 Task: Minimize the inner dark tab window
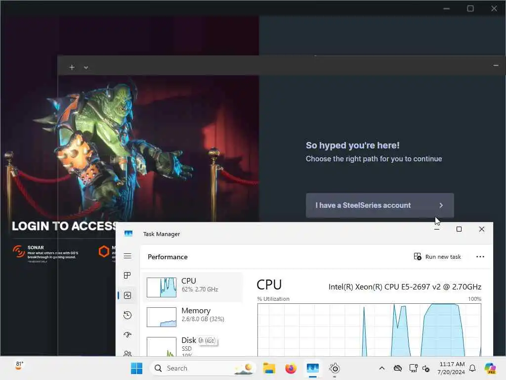[x=496, y=66]
